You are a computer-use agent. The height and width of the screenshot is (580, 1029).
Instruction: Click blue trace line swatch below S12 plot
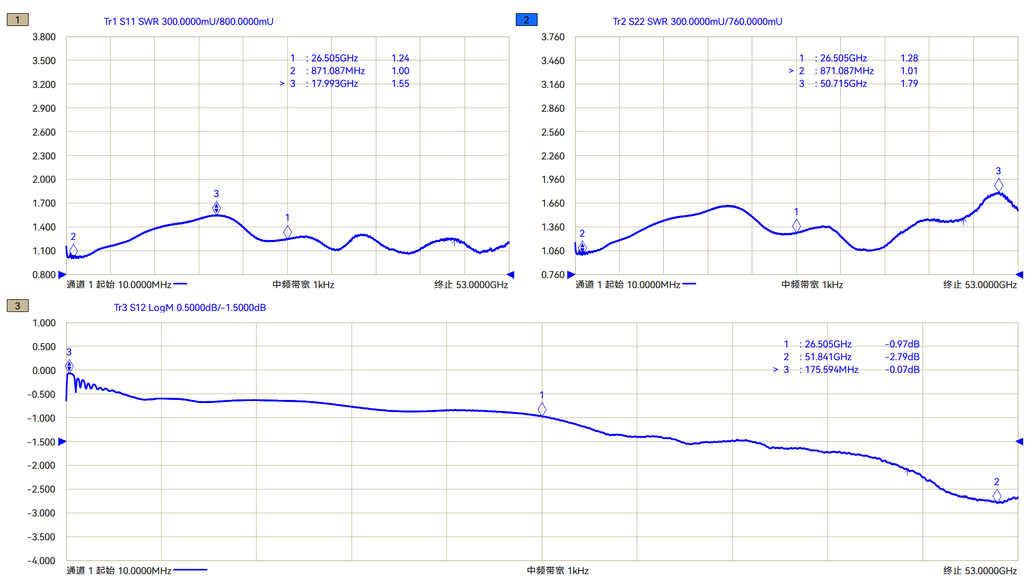[190, 570]
